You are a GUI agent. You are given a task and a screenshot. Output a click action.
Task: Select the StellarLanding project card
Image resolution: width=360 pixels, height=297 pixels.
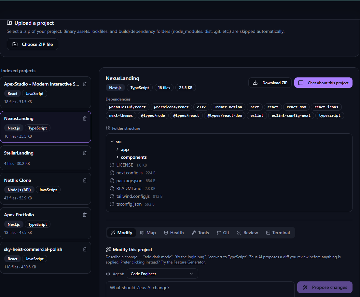tap(46, 158)
